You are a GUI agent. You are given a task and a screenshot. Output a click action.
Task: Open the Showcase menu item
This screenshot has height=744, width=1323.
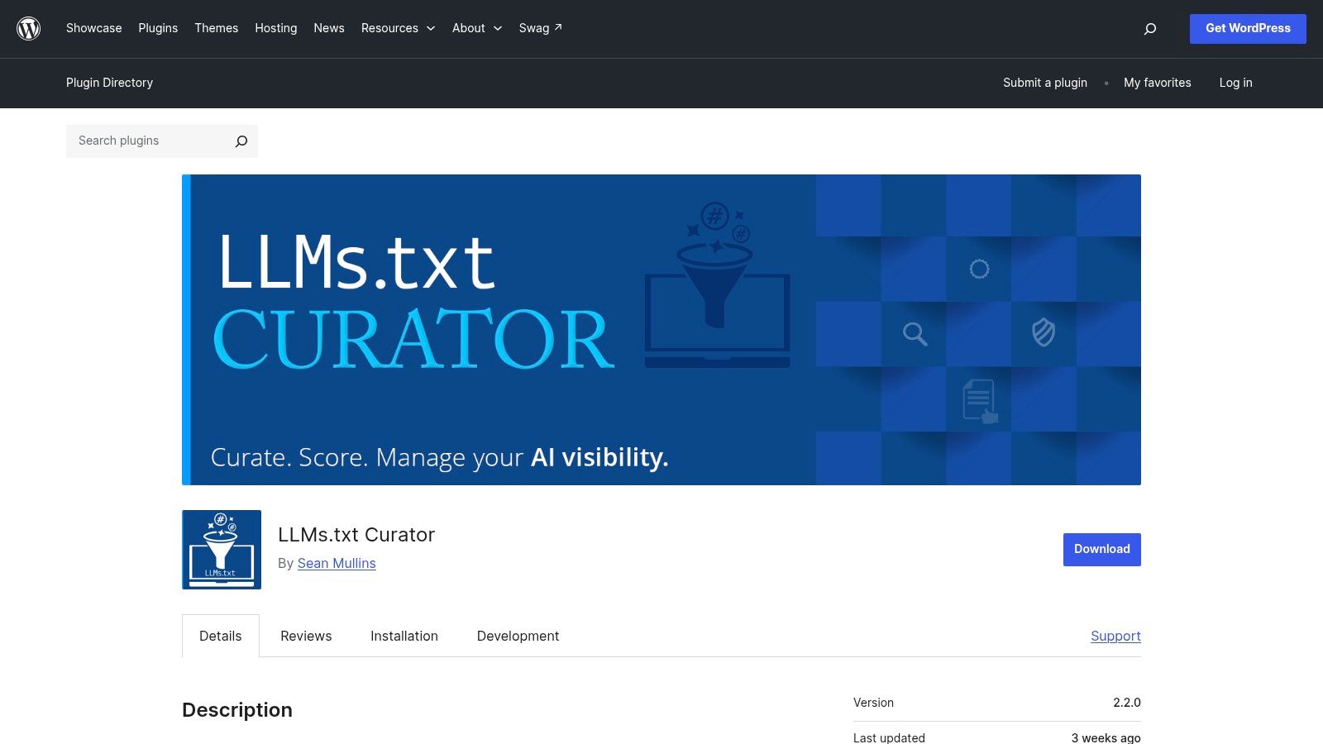coord(94,28)
